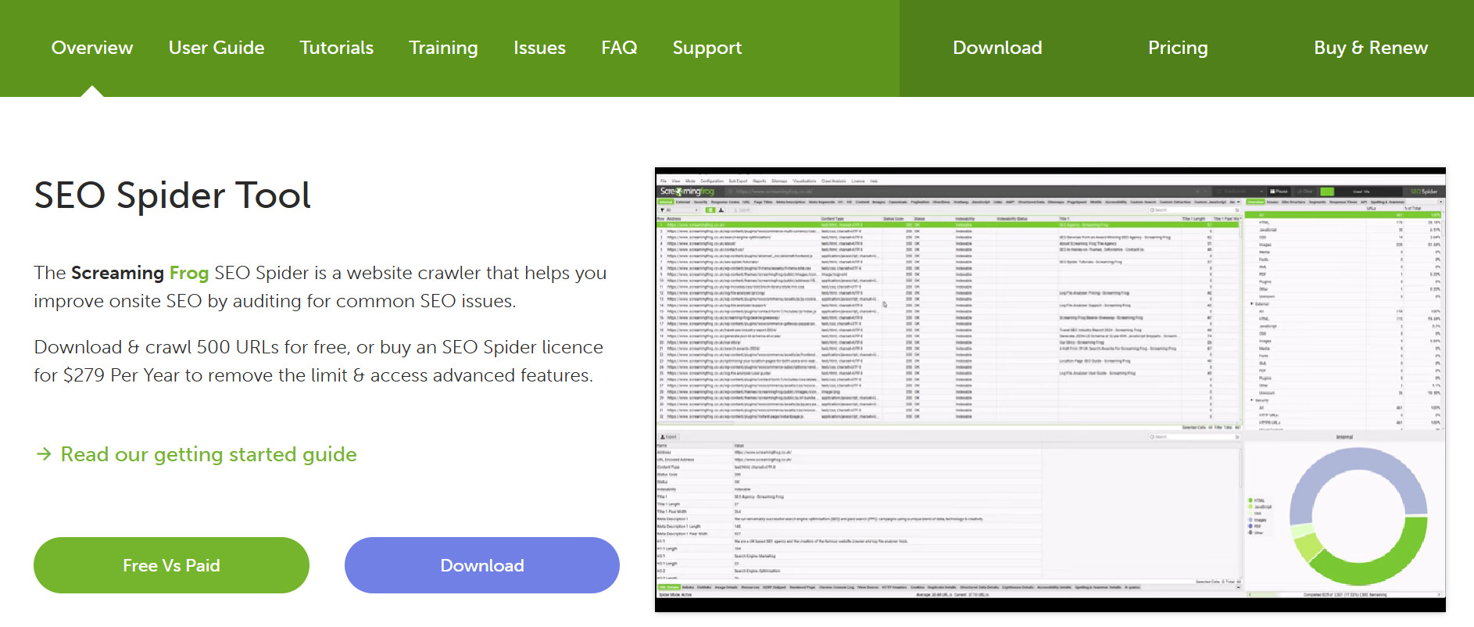
Task: Open Download in the top navigation
Action: click(x=997, y=48)
